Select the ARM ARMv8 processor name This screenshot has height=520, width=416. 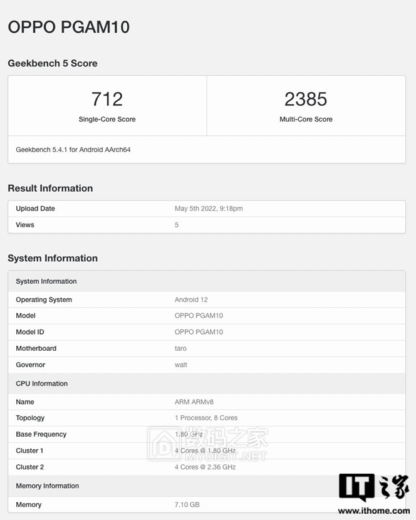pos(194,402)
